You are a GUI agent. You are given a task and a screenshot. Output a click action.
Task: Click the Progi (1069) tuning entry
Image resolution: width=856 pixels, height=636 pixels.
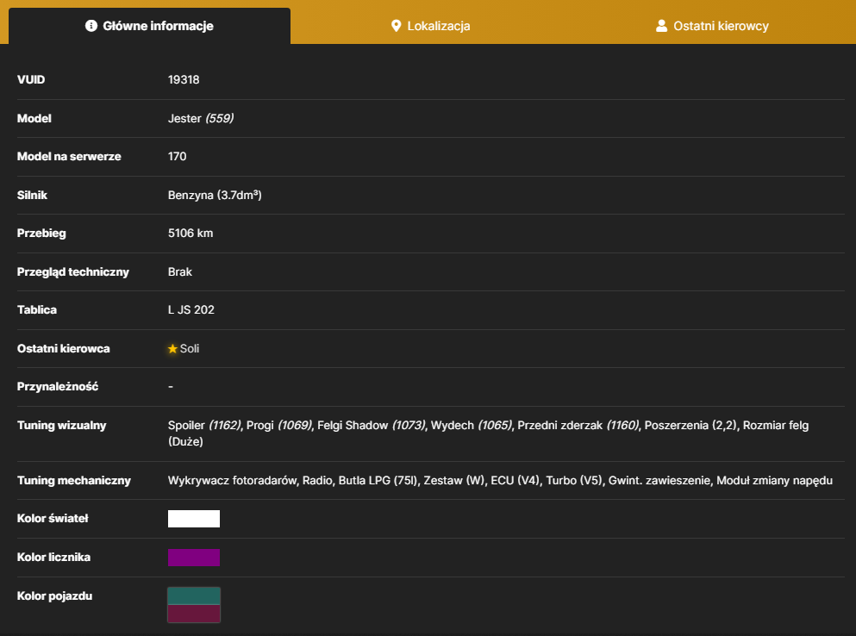pos(279,425)
